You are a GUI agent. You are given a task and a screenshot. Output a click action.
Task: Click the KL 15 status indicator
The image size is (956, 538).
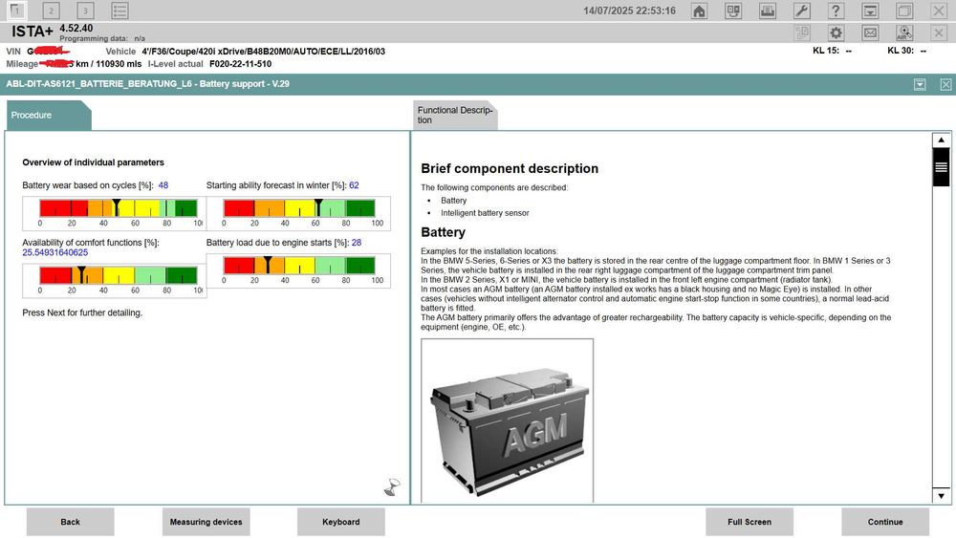833,51
